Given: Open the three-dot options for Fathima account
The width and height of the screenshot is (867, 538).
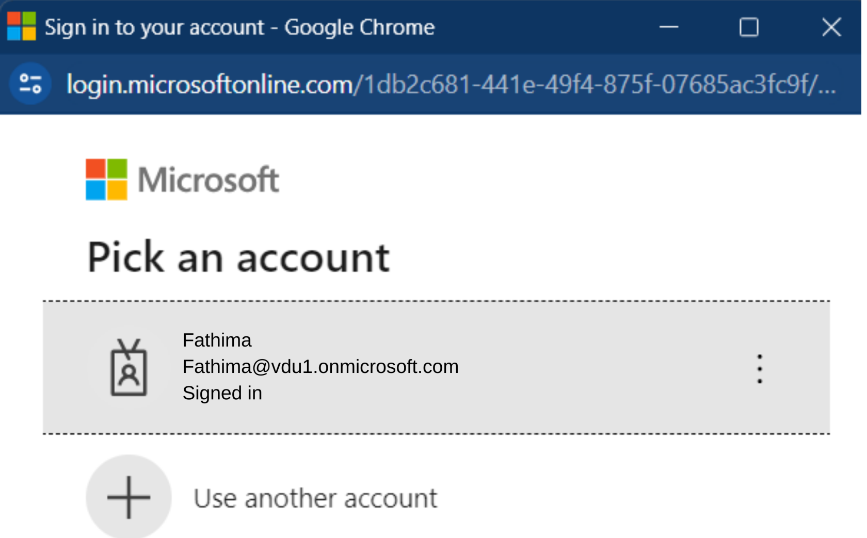Looking at the screenshot, I should 759,368.
